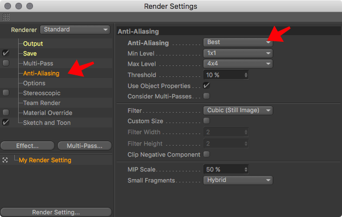Select My Render Setting entry
The image size is (342, 217).
click(45, 160)
